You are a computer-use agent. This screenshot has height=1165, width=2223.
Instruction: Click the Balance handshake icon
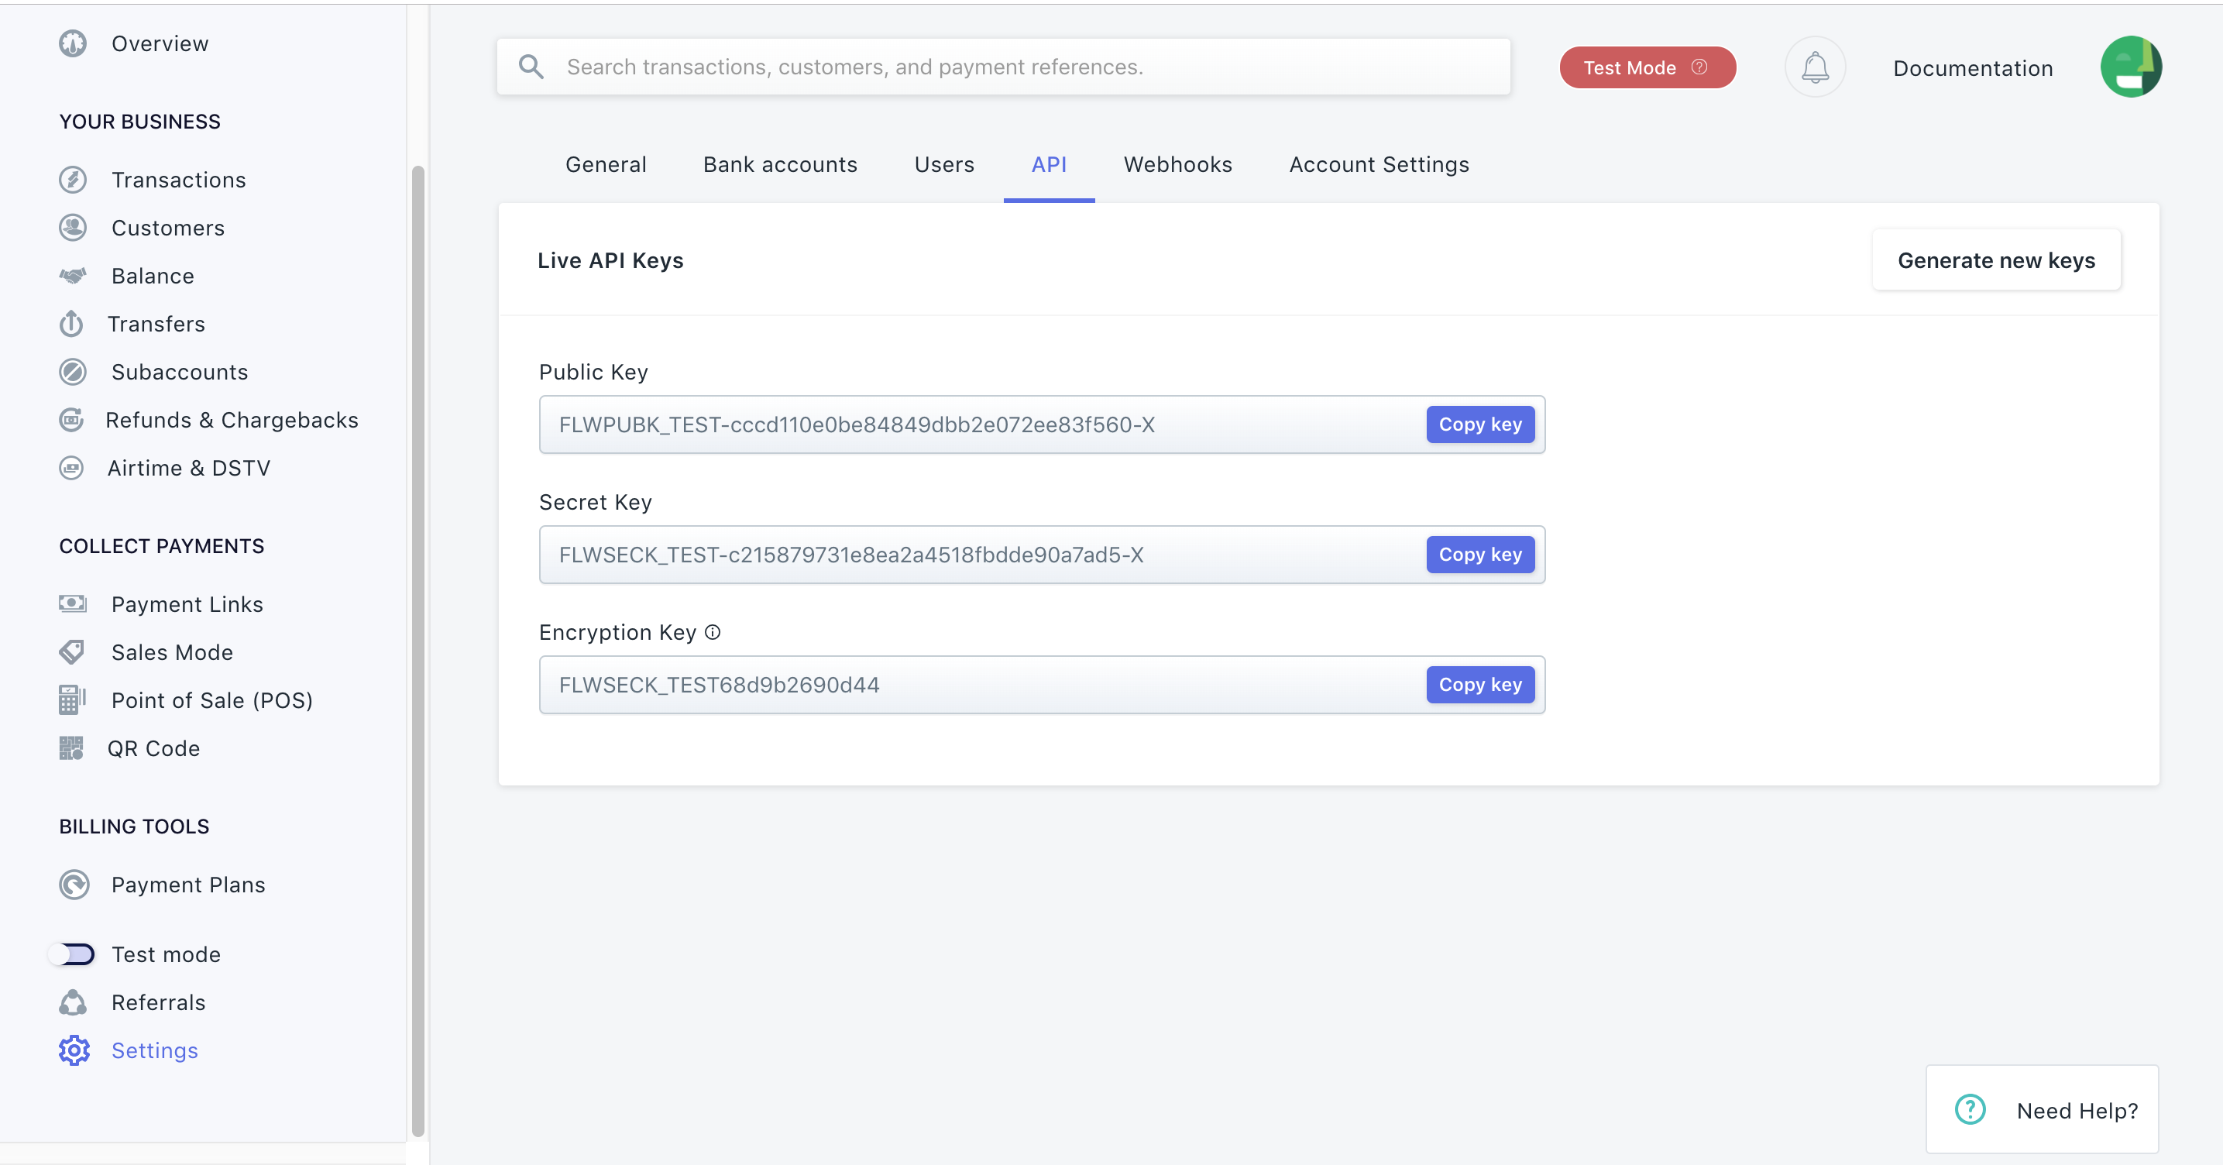pos(73,277)
